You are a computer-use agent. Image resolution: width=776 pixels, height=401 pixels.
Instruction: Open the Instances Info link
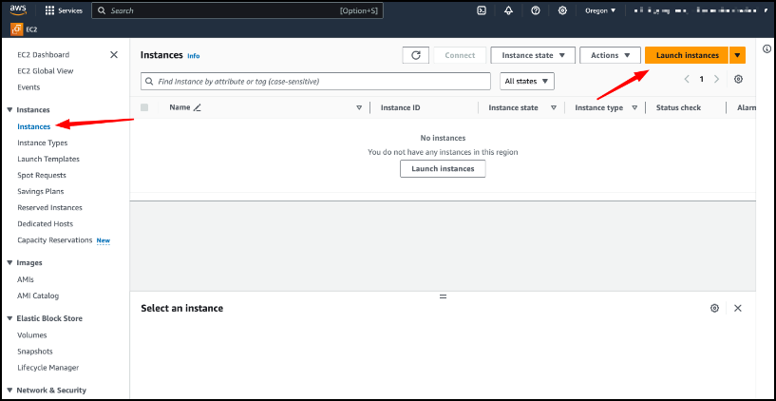click(194, 56)
